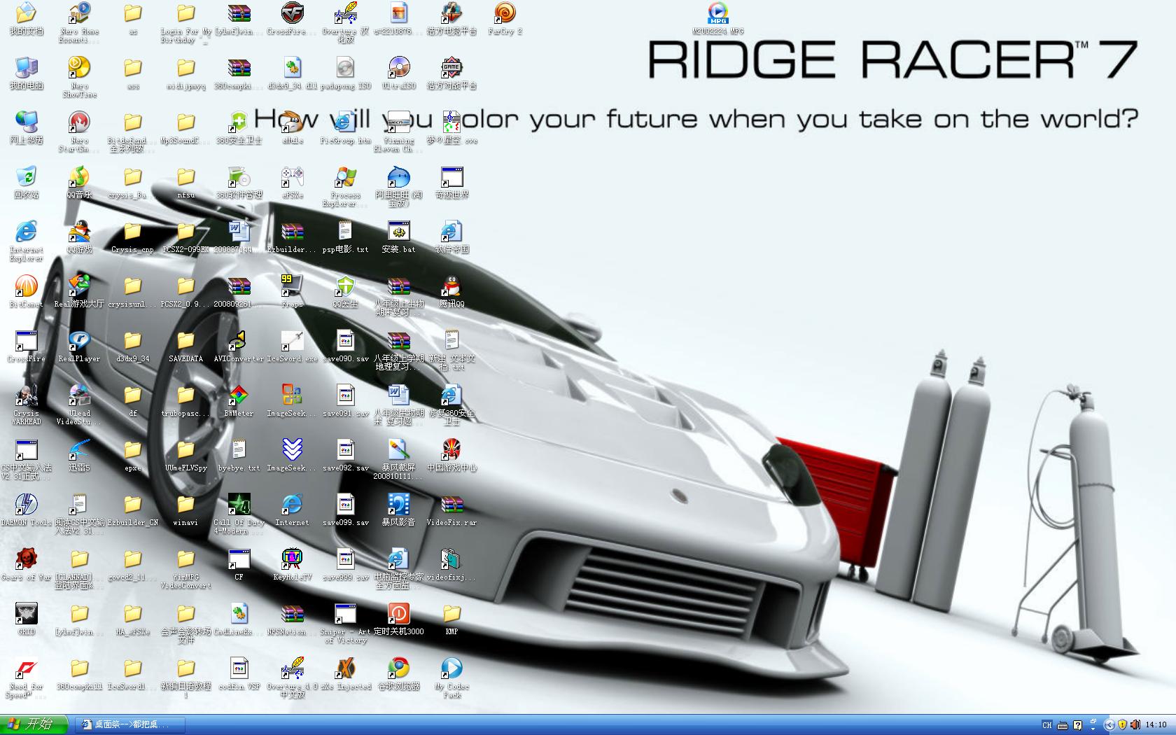Expand hidden tray icons arrow
This screenshot has width=1176, height=735.
[1109, 725]
